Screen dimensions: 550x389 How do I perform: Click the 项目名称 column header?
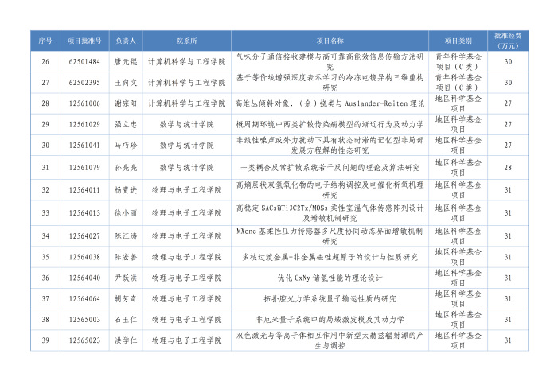[330, 40]
